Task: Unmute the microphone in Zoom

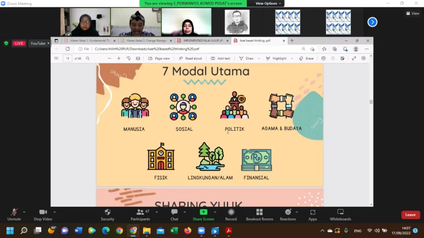Action: click(x=14, y=214)
